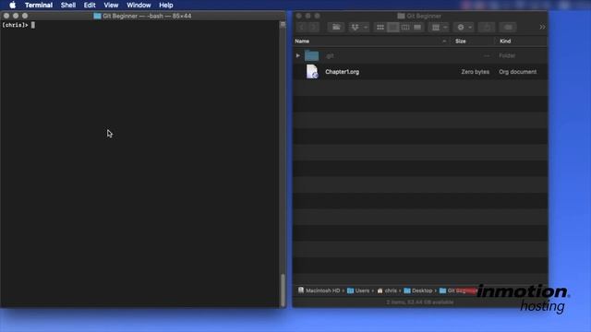Show hidden Finder toolbar items chevron
The image size is (591, 332).
pyautogui.click(x=542, y=27)
